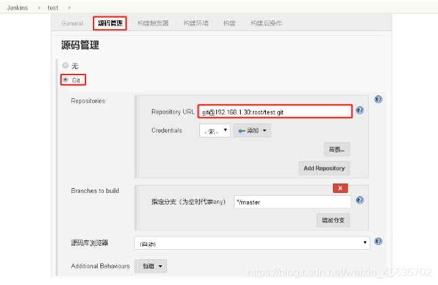Viewport: 438px width, 285px height.
Task: Click the Add Repository button
Action: coord(324,168)
